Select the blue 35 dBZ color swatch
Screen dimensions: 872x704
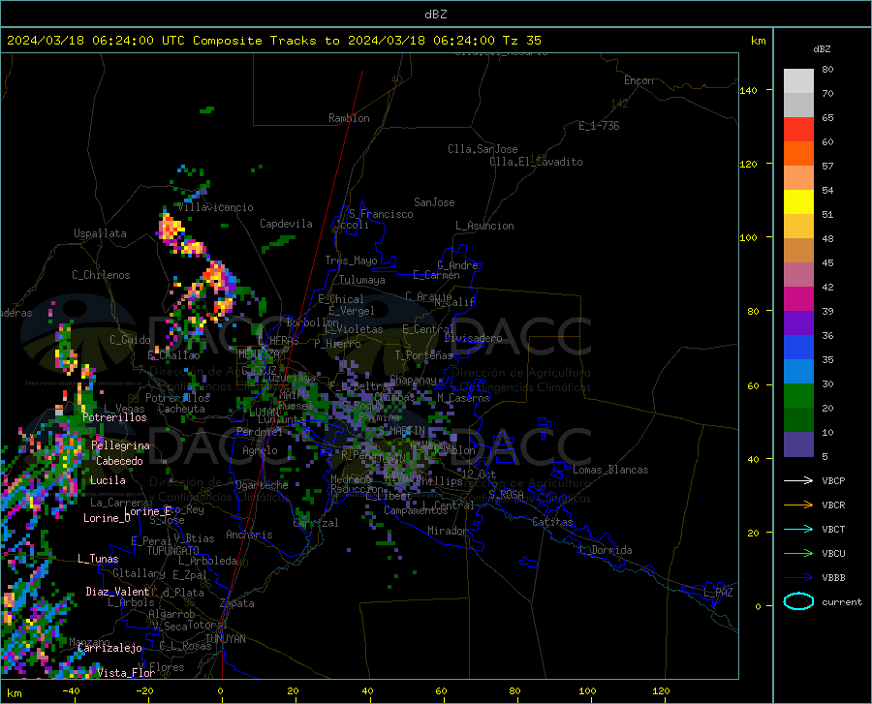pos(798,348)
